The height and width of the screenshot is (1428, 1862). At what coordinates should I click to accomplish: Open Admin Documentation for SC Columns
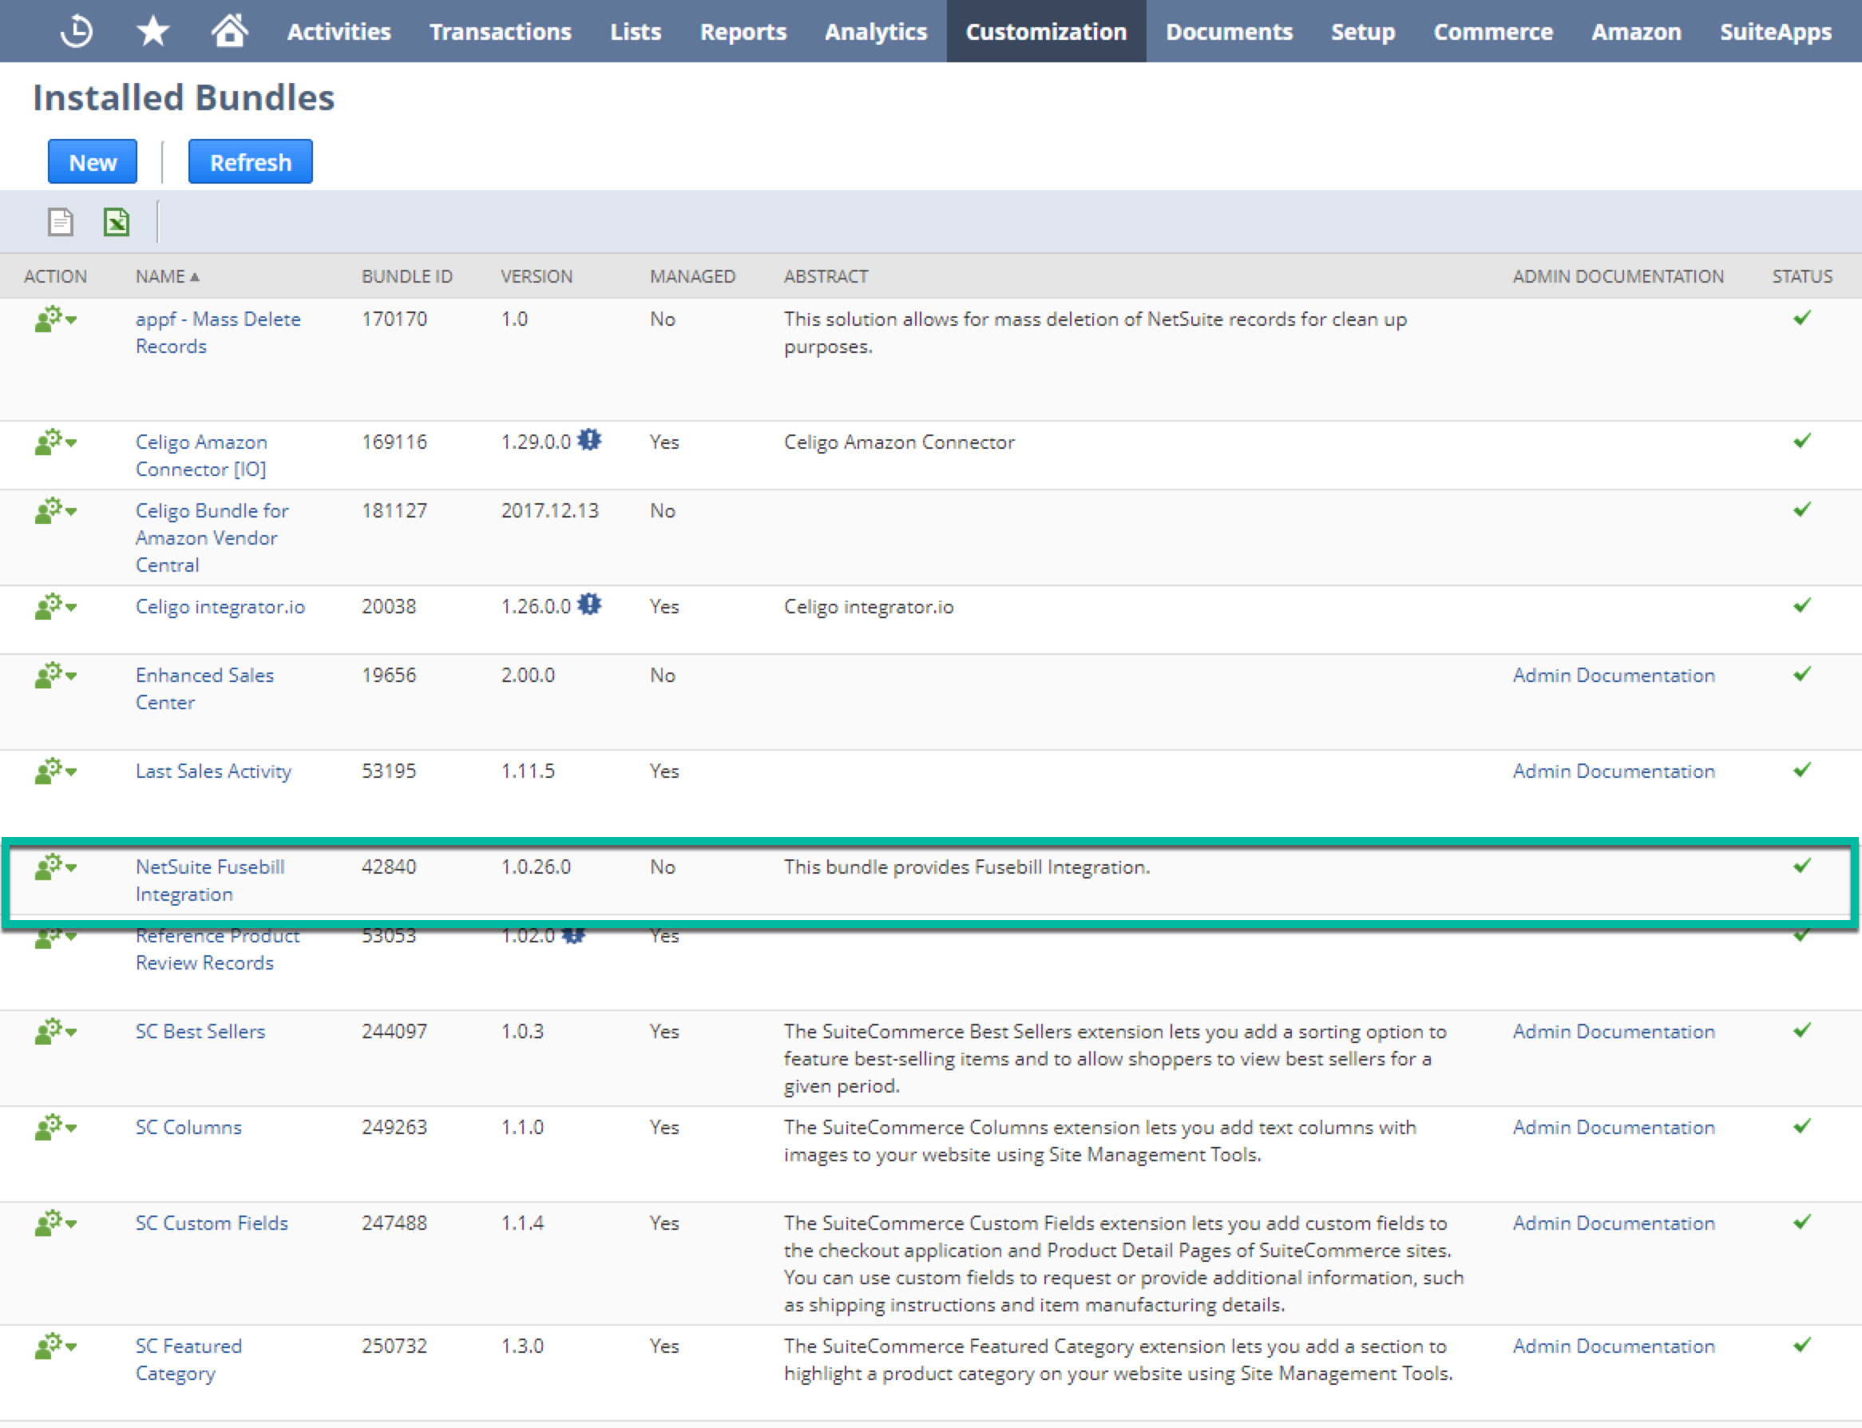click(x=1614, y=1127)
